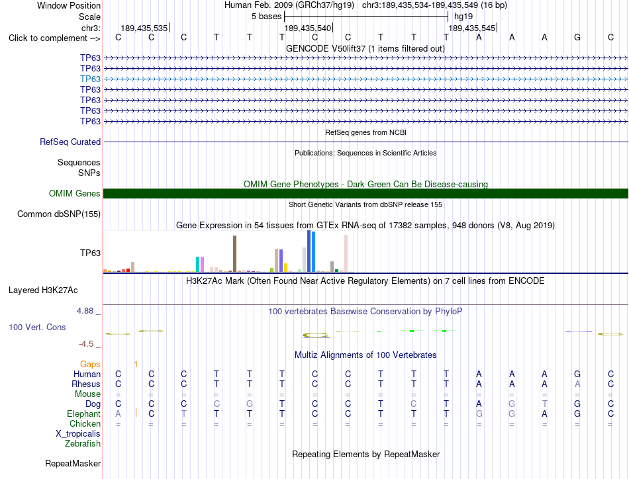This screenshot has width=629, height=479.
Task: Open the RefSeq Curated track label
Action: [x=70, y=142]
